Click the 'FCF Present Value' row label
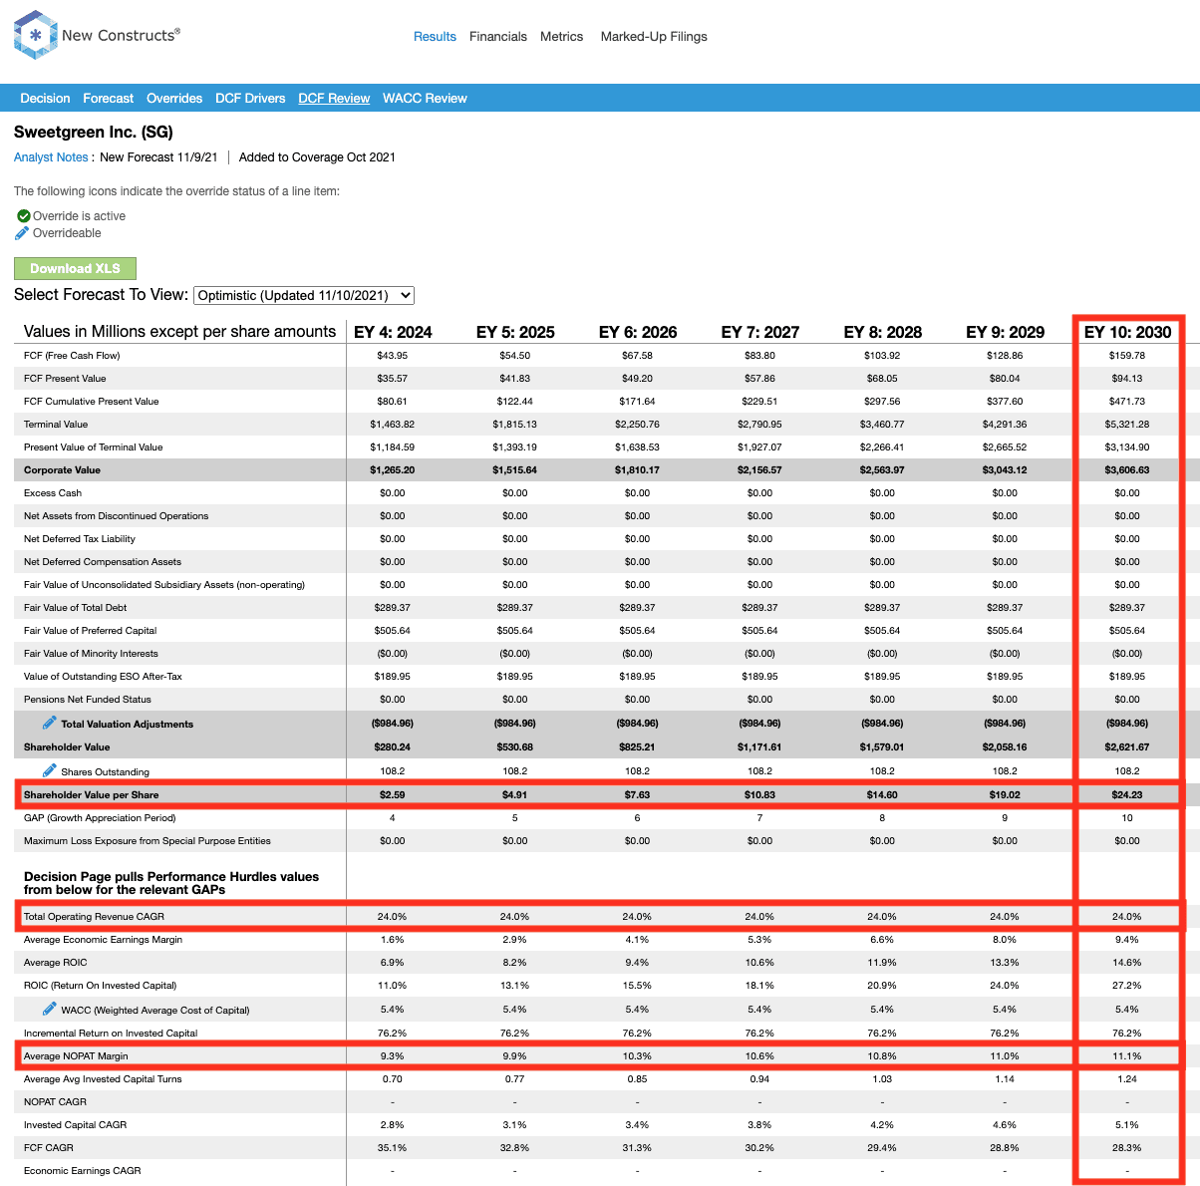Viewport: 1200px width, 1186px height. point(65,379)
